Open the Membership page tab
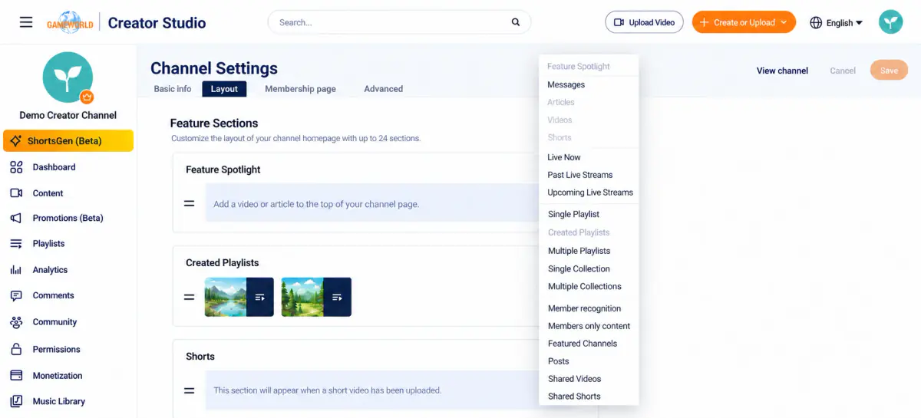 (x=300, y=89)
